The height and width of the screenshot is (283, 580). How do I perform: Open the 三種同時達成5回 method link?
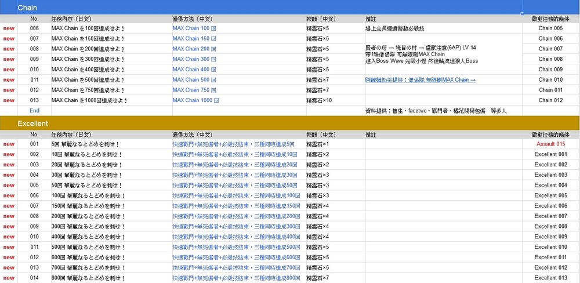click(x=233, y=144)
